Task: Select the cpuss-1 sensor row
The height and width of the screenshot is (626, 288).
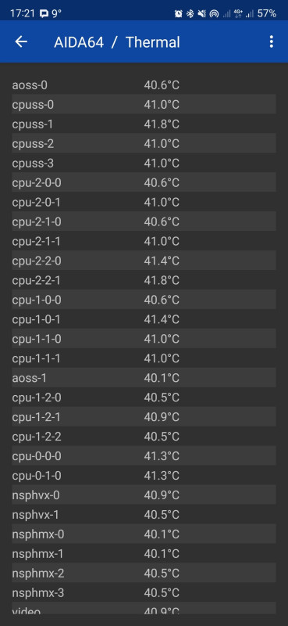Action: [x=144, y=124]
